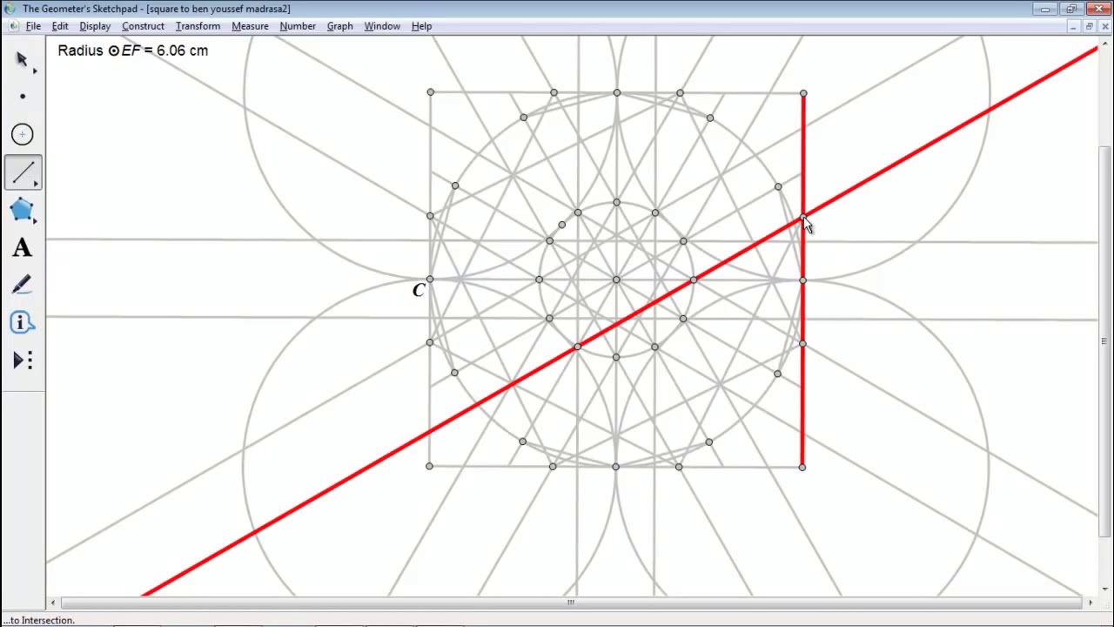Click the horizontal scrollbar left arrow
Screen dimensions: 1114x627
(53, 602)
